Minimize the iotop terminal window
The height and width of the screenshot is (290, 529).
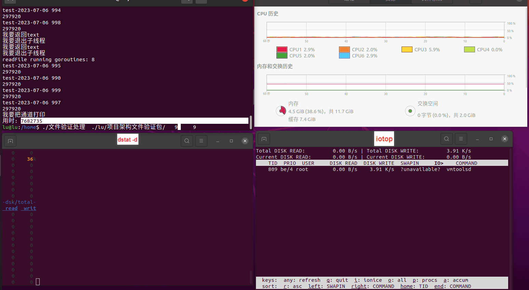coord(477,139)
